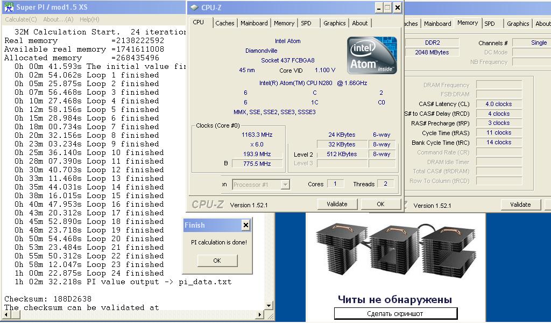Click the Сделать скриншот button

pyautogui.click(x=395, y=313)
